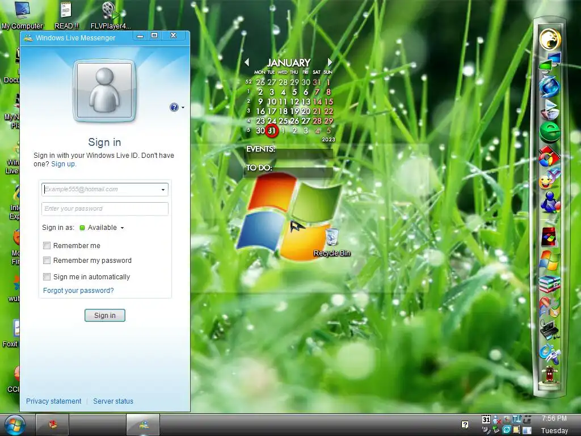This screenshot has height=436, width=581.
Task: Open the Sign up link
Action: point(63,164)
